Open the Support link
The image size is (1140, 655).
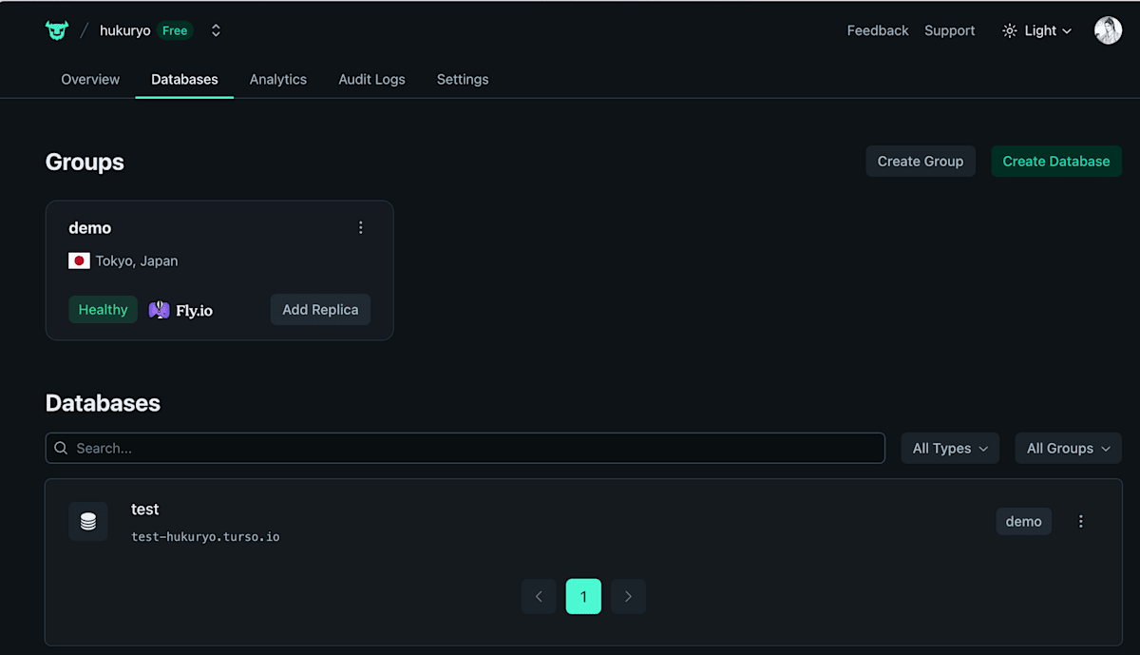tap(949, 30)
